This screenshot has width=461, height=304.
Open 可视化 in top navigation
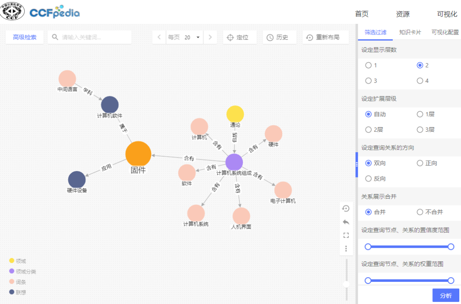[447, 14]
